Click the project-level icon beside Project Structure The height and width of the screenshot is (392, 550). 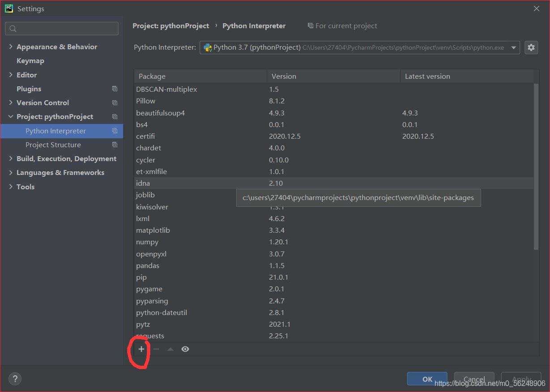coord(115,145)
